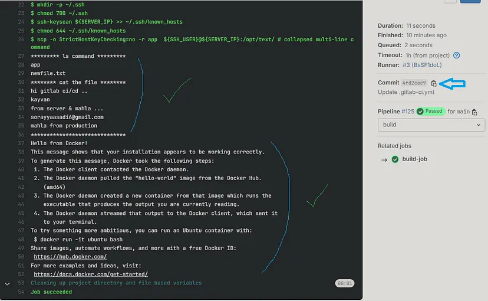Image resolution: width=488 pixels, height=301 pixels.
Task: Click the build-job success check icon
Action: (x=395, y=159)
